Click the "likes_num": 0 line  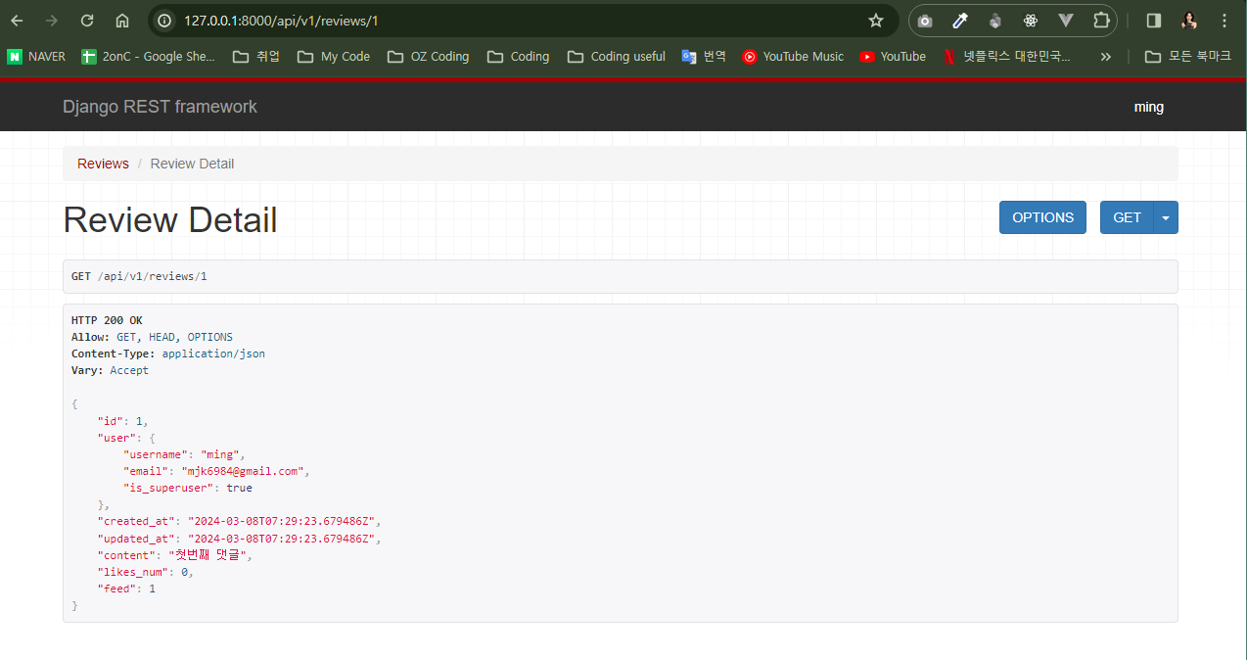click(145, 572)
